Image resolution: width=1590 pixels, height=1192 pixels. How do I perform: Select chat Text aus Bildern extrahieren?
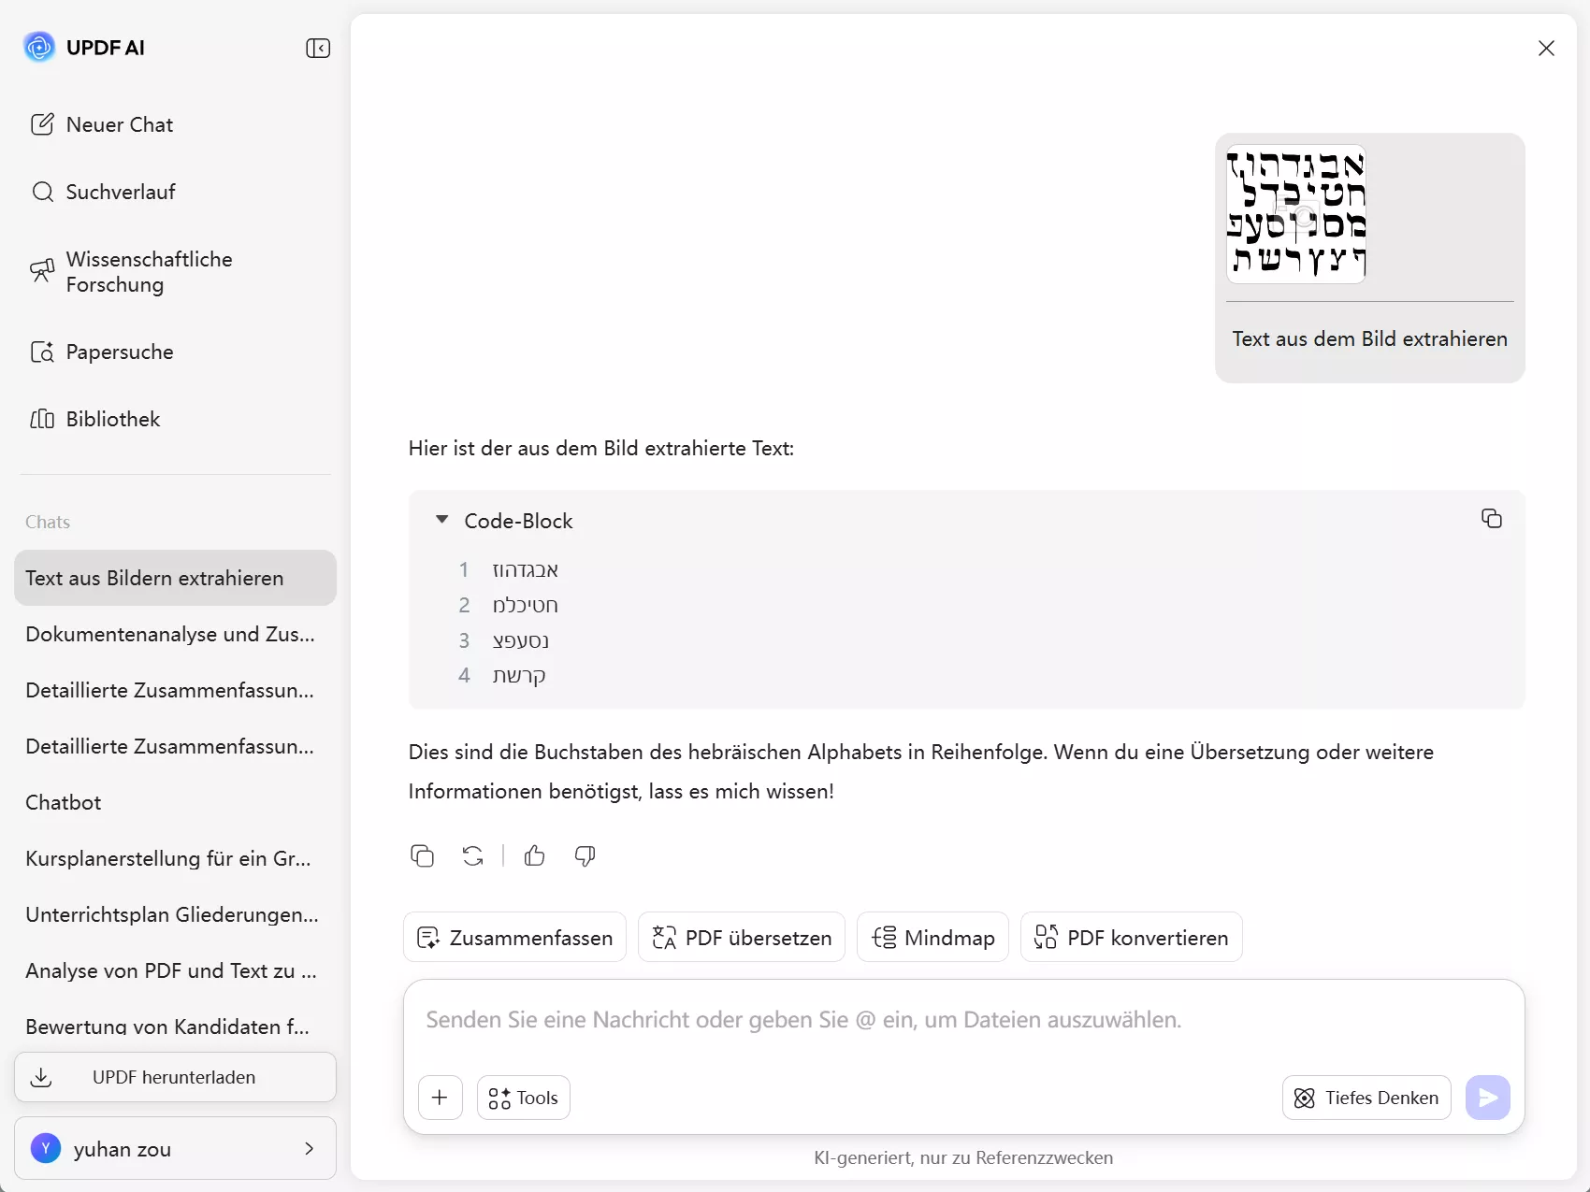coord(154,578)
